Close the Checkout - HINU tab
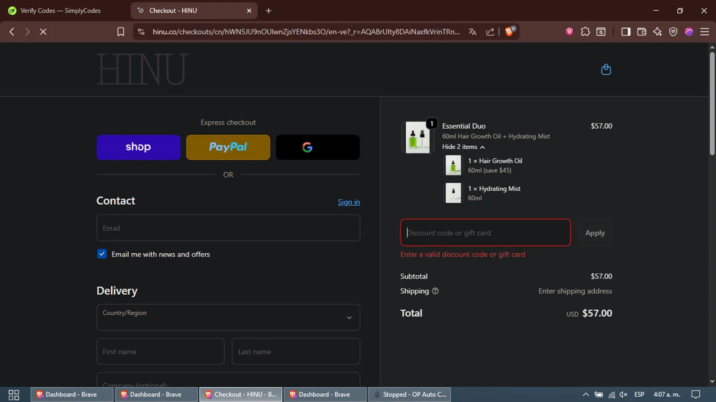 [249, 10]
